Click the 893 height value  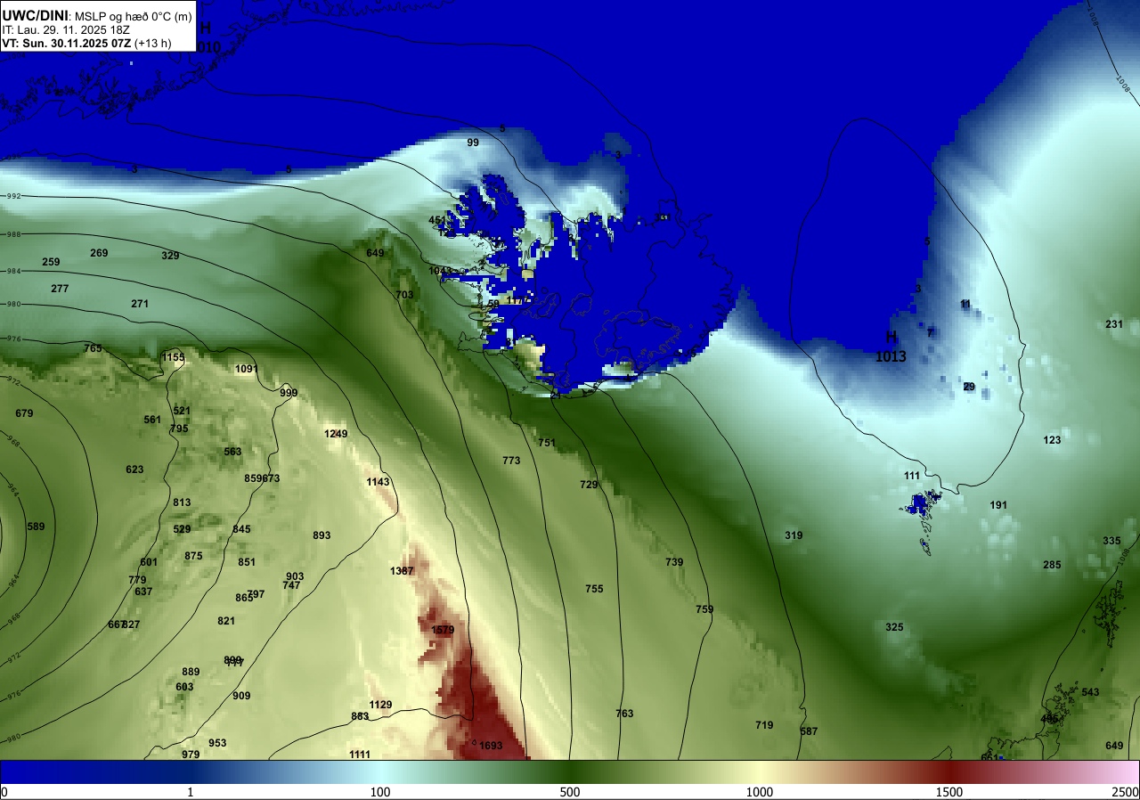(322, 535)
